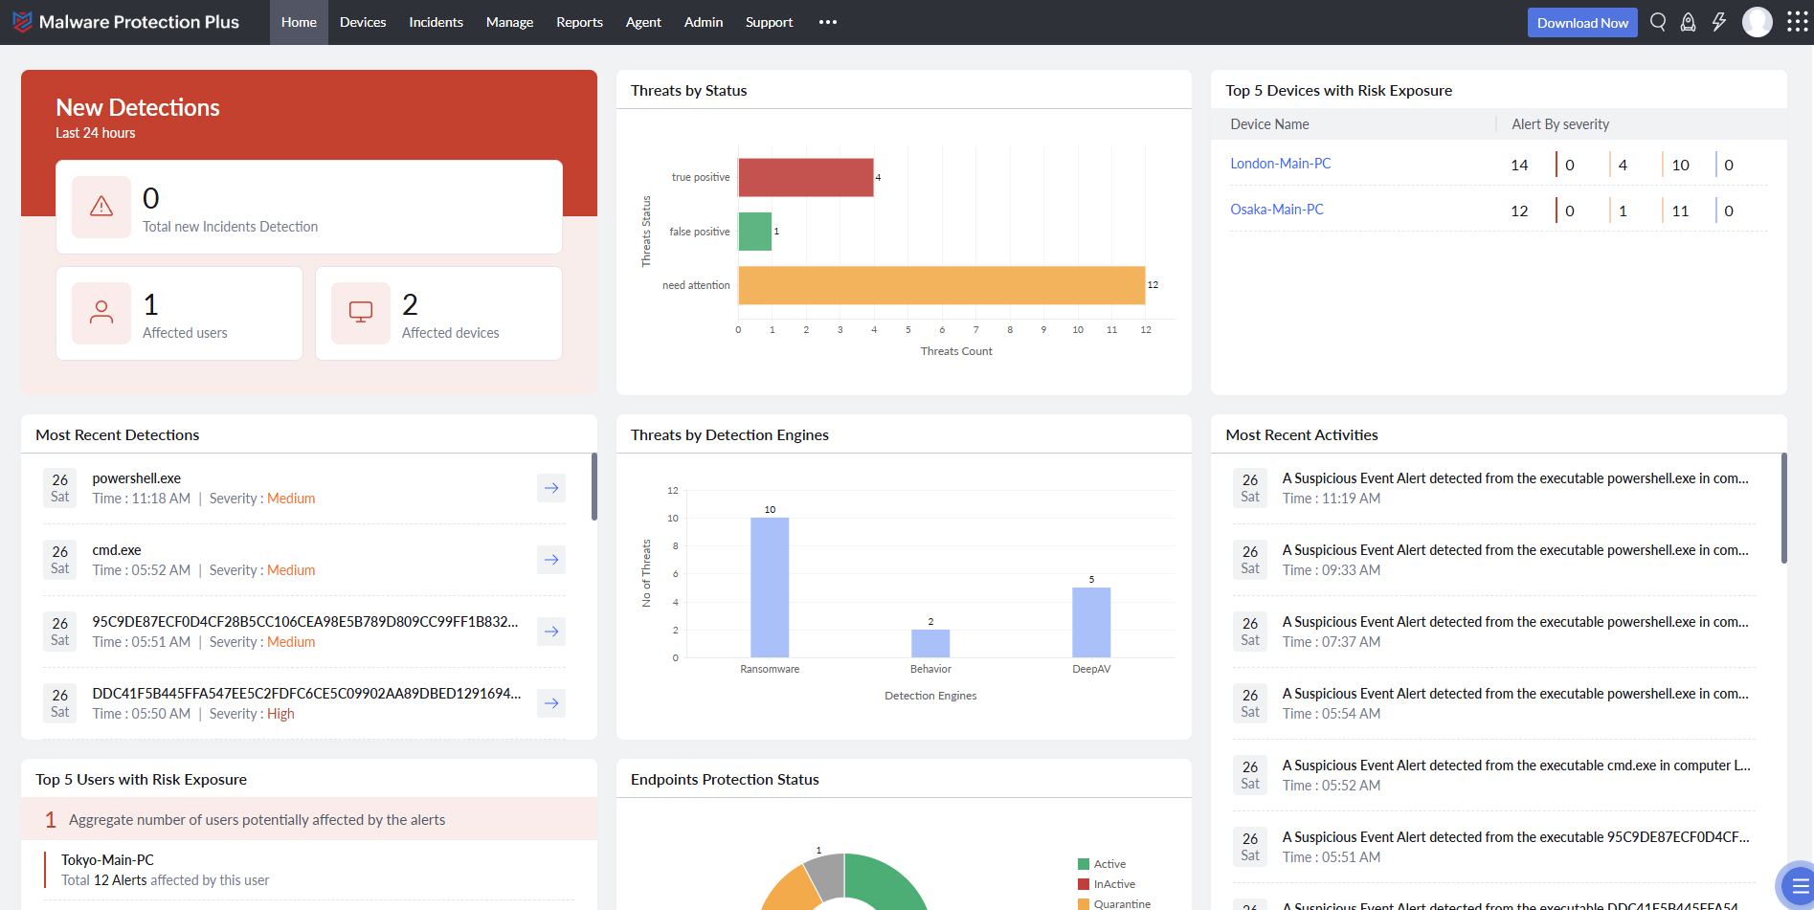Open the Incidents menu
1814x910 pixels.
(x=436, y=22)
